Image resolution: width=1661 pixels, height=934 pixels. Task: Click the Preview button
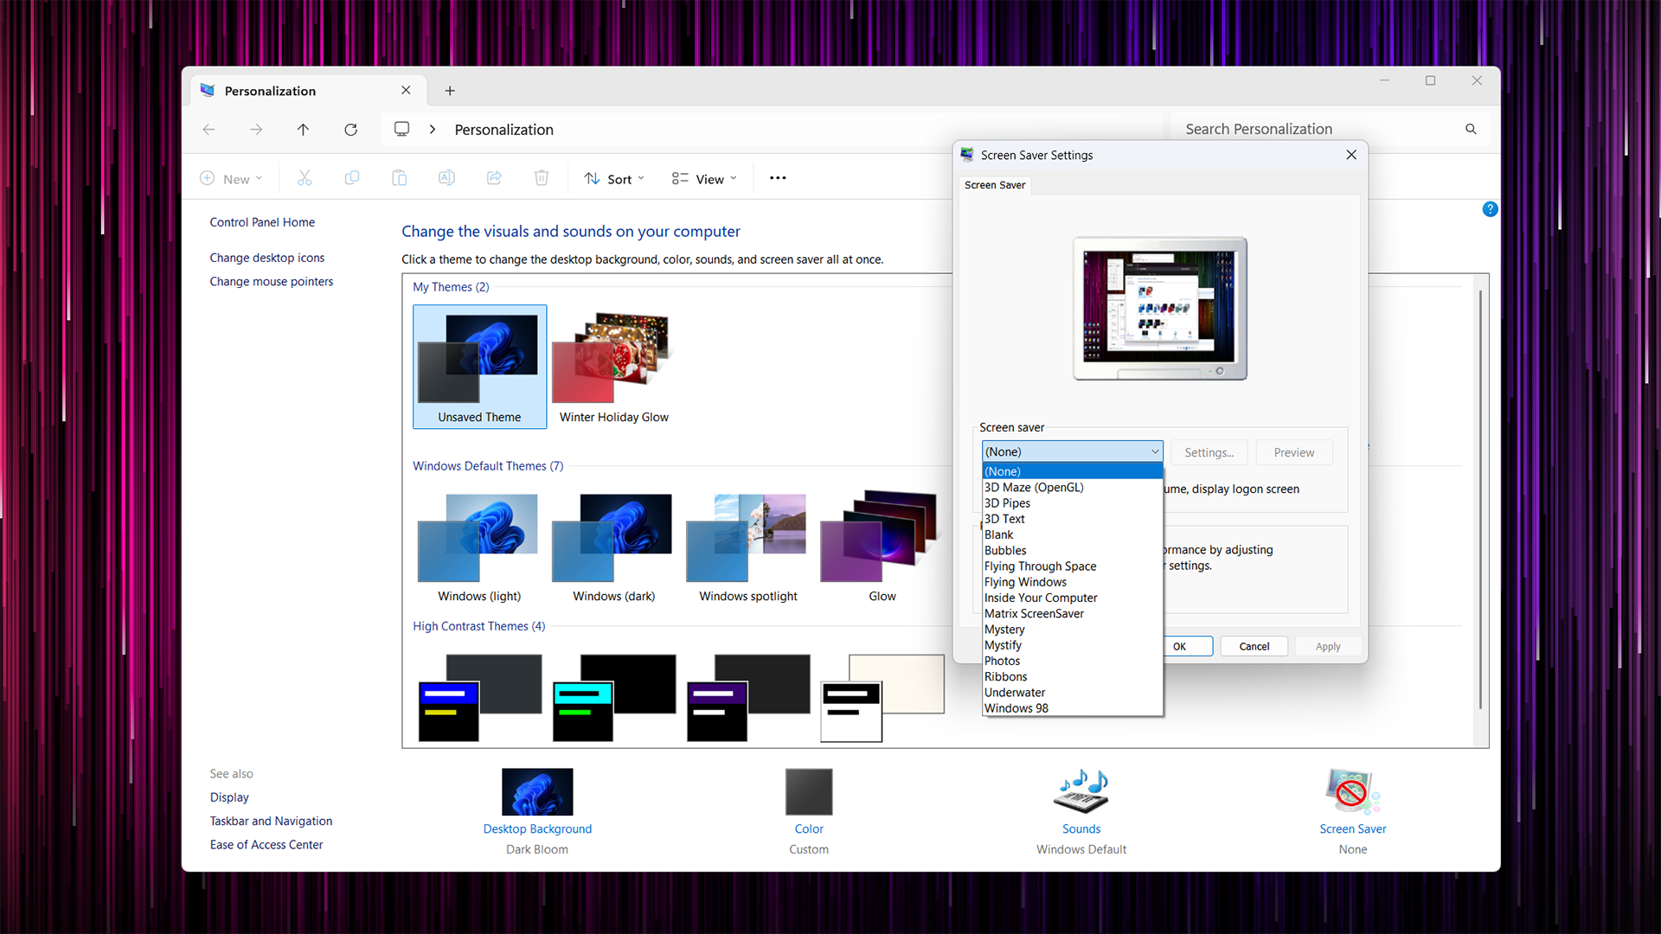tap(1293, 452)
